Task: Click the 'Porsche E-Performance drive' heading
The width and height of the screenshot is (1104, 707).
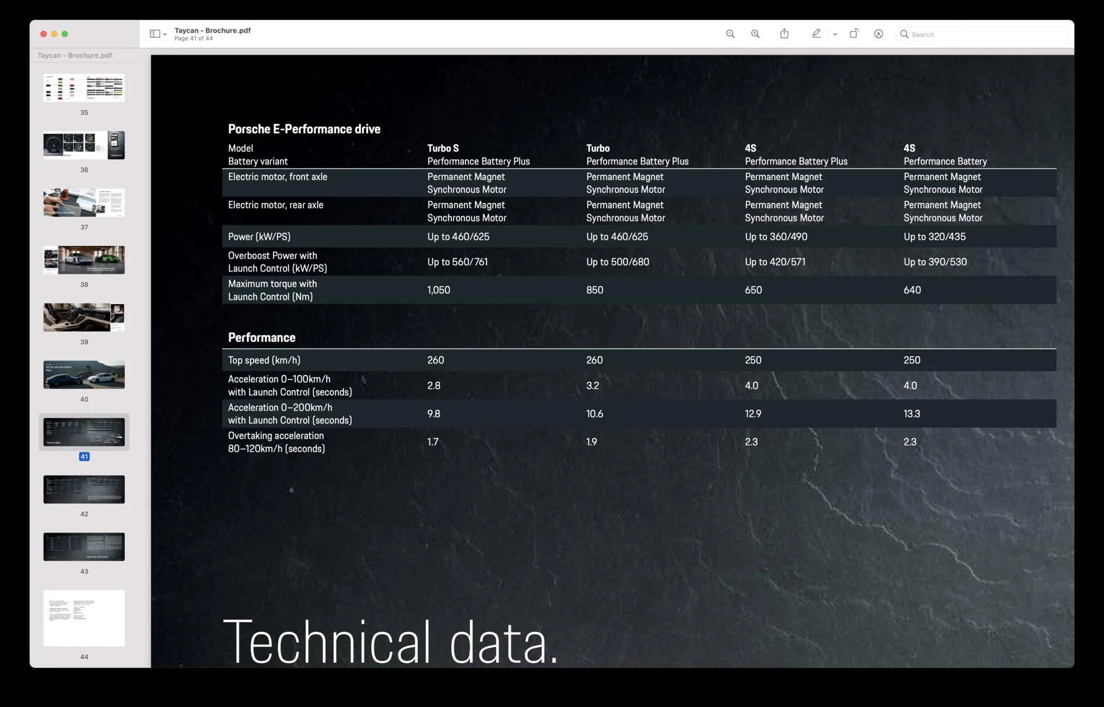Action: (304, 129)
